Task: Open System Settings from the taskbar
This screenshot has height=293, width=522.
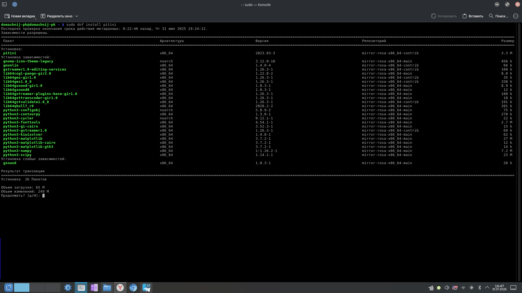Action: (x=68, y=288)
